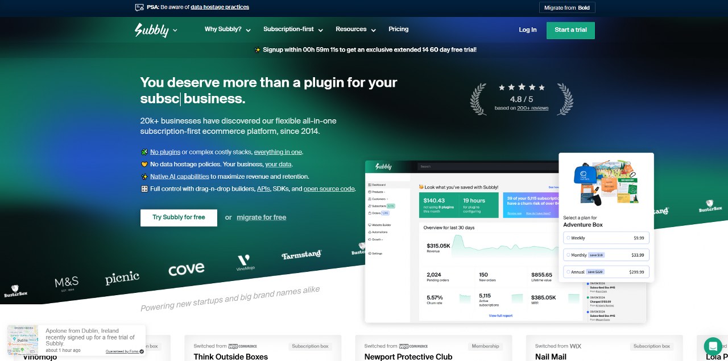Open the open source code link
Viewport: 728px width, 361px height.
pos(329,189)
